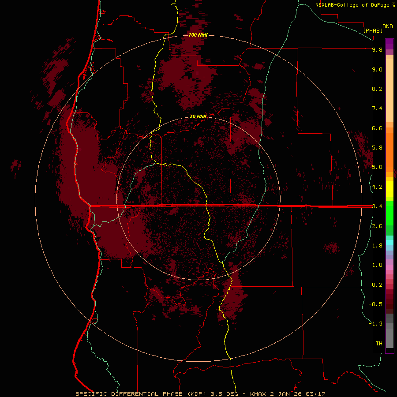Click the 3.4 value on the color scale
Screen dimensions: 397x397
click(377, 206)
